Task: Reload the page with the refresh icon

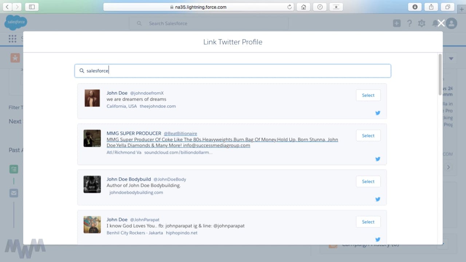Action: point(289,7)
